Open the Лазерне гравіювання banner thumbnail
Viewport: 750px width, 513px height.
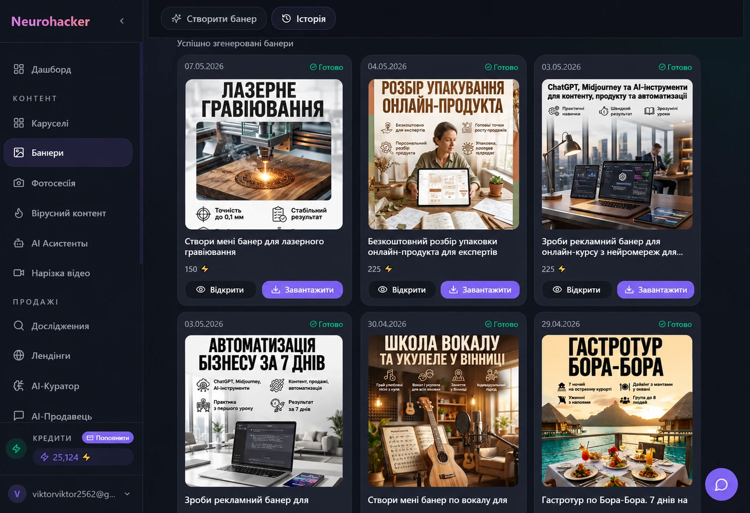coord(264,154)
